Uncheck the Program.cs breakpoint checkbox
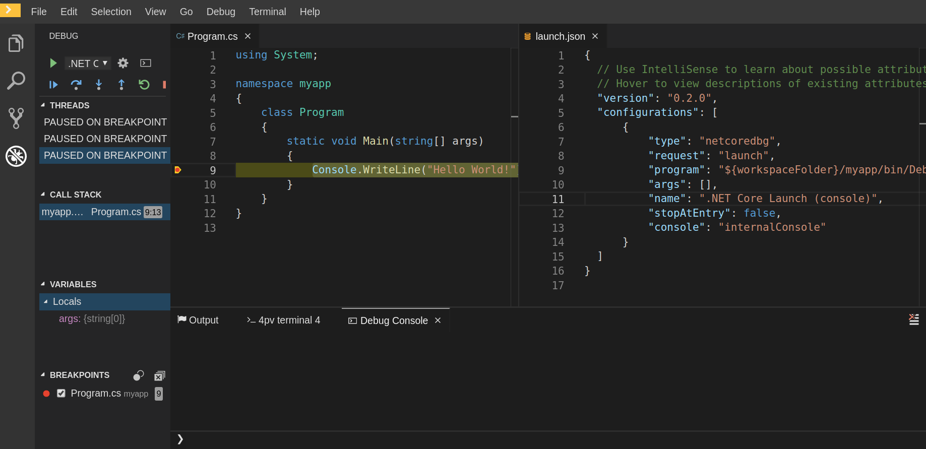This screenshot has height=449, width=926. tap(61, 394)
